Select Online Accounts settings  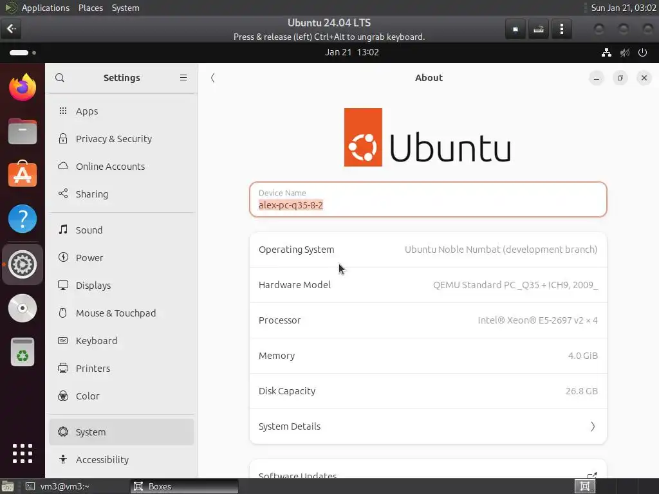click(x=122, y=167)
